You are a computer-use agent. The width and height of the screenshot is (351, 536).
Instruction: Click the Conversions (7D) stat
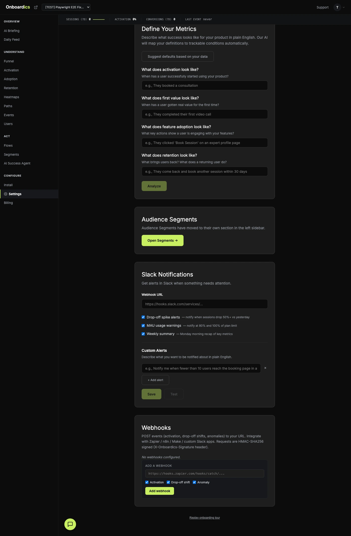point(161,19)
